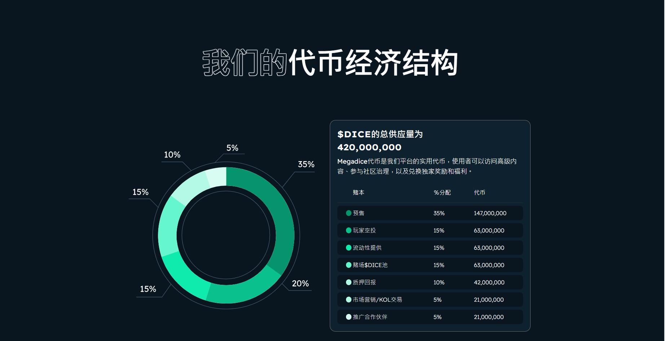Click the 赌本 column header
This screenshot has height=341, width=665.
point(358,192)
